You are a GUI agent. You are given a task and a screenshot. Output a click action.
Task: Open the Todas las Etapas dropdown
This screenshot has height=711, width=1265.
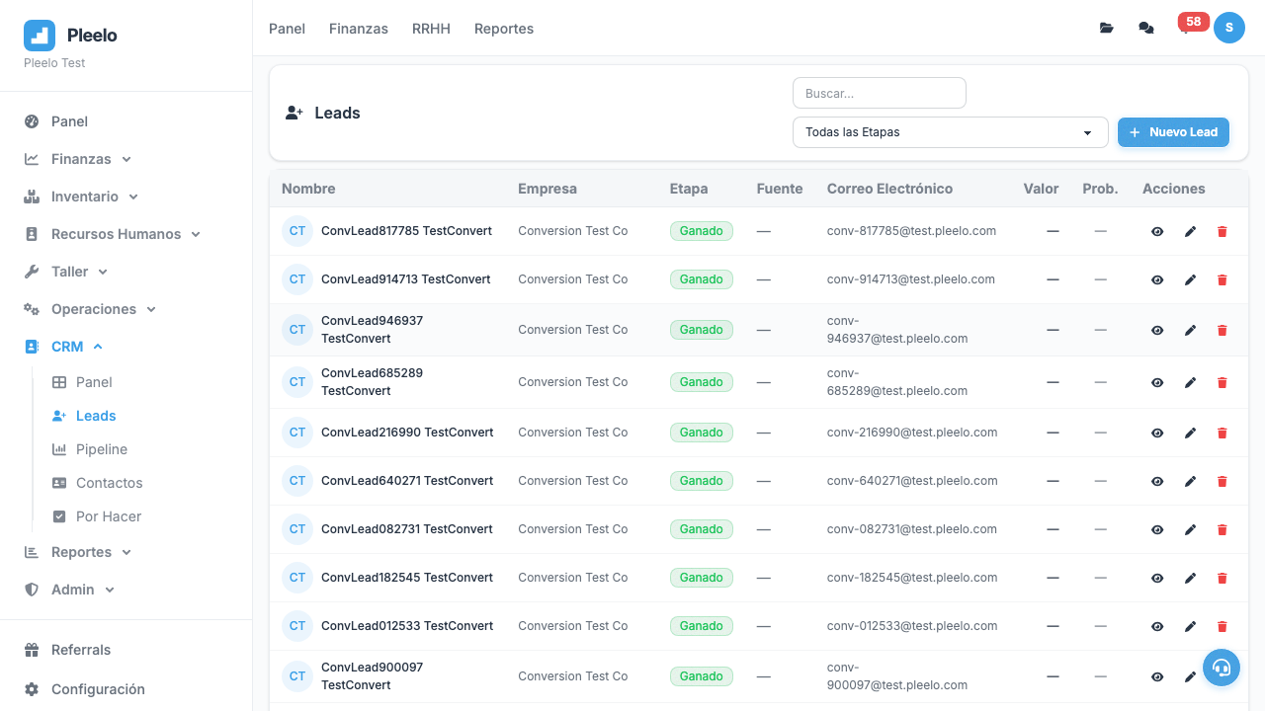pyautogui.click(x=949, y=132)
